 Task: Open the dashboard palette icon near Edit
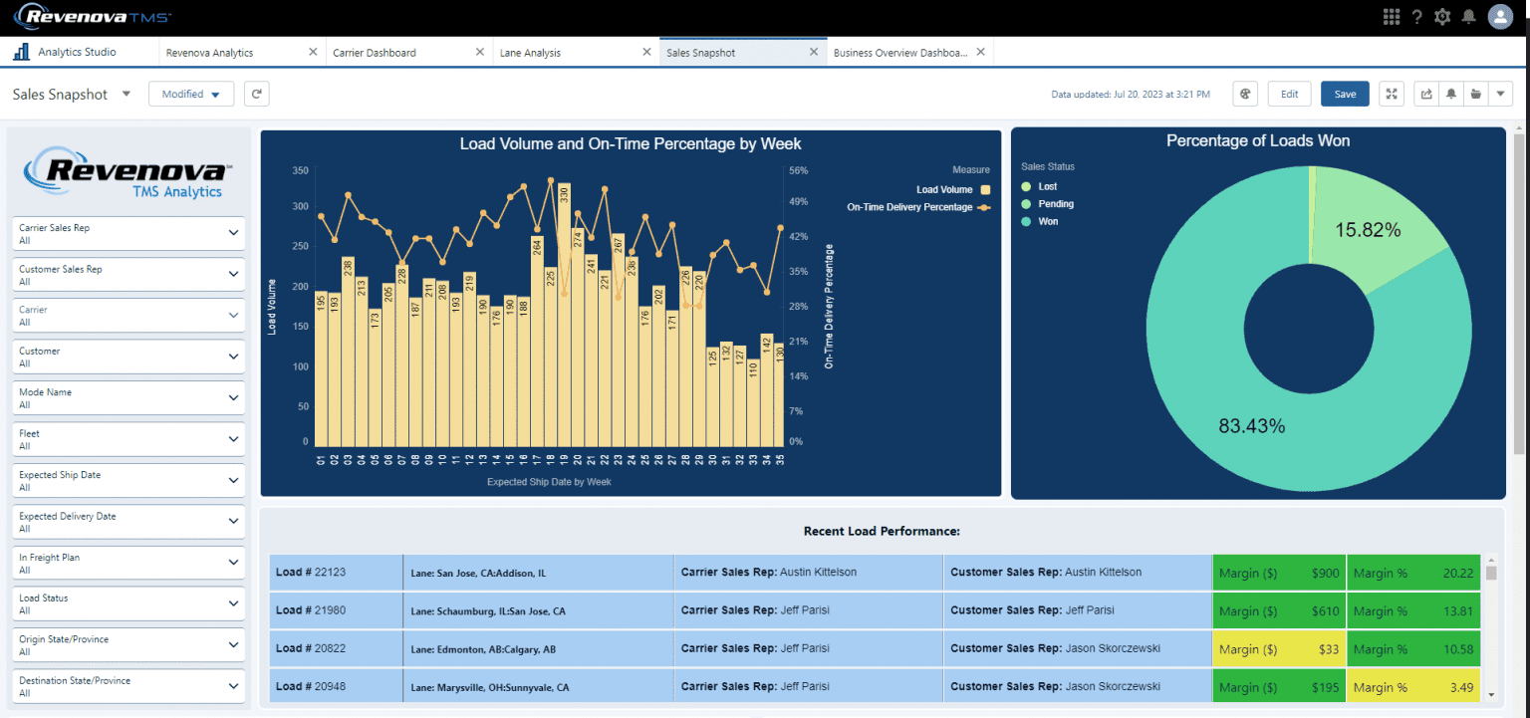click(1245, 93)
